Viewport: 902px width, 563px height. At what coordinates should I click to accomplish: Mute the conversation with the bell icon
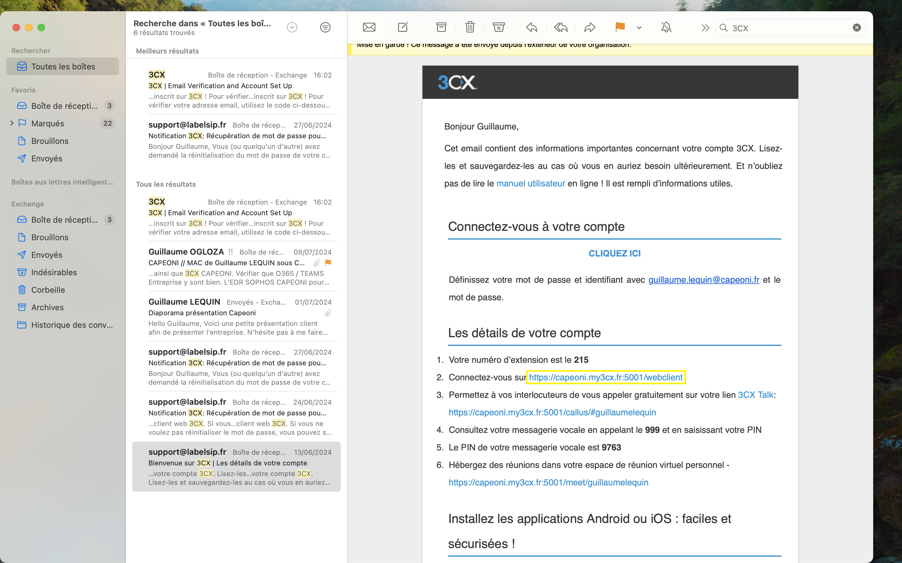[x=666, y=28]
